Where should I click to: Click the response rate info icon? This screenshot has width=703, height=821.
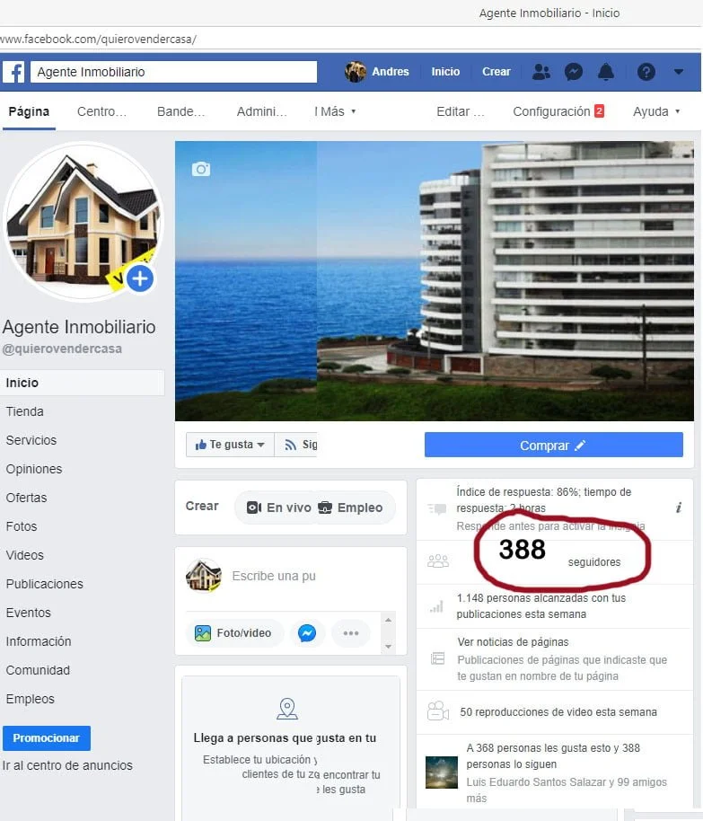click(x=679, y=508)
